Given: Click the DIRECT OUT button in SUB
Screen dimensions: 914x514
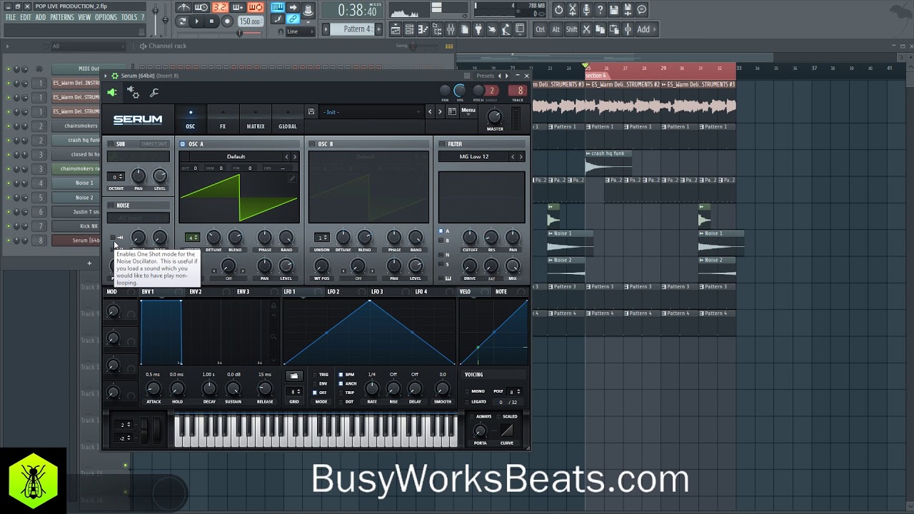Looking at the screenshot, I should (x=154, y=144).
